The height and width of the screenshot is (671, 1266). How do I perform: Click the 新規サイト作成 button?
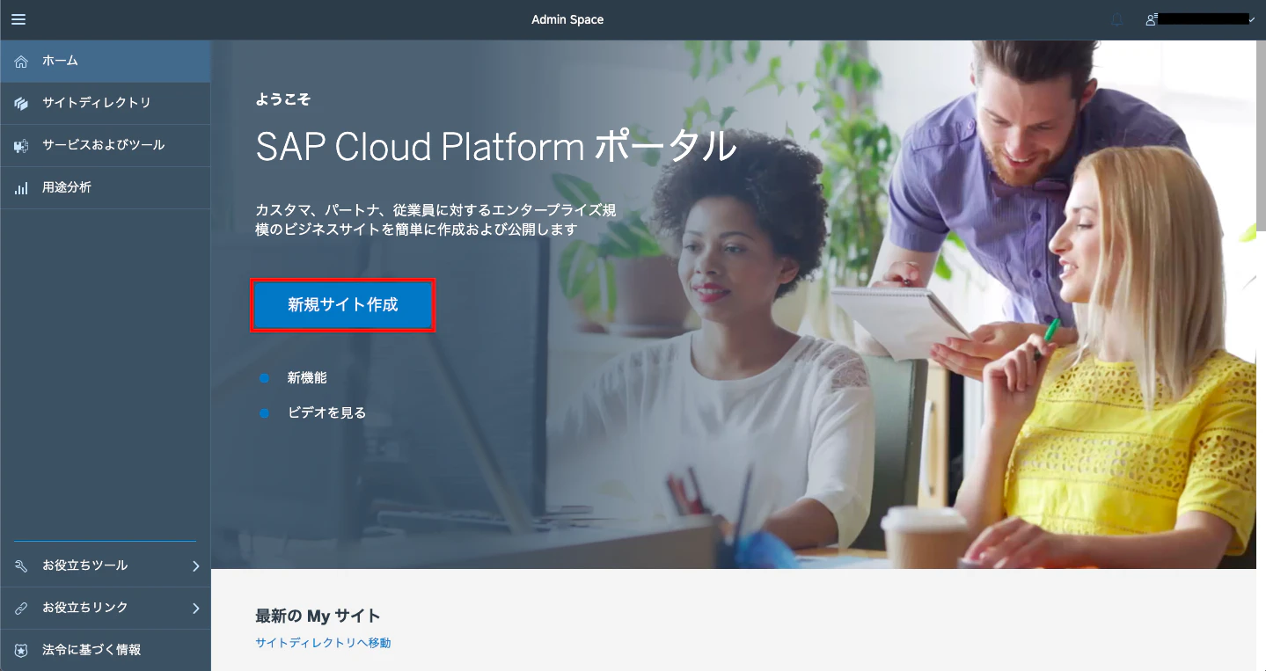(x=343, y=305)
